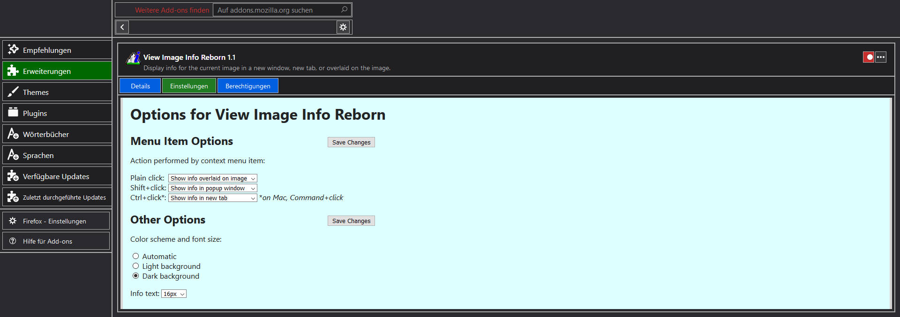
Task: Save Changes under Other Options
Action: 351,221
